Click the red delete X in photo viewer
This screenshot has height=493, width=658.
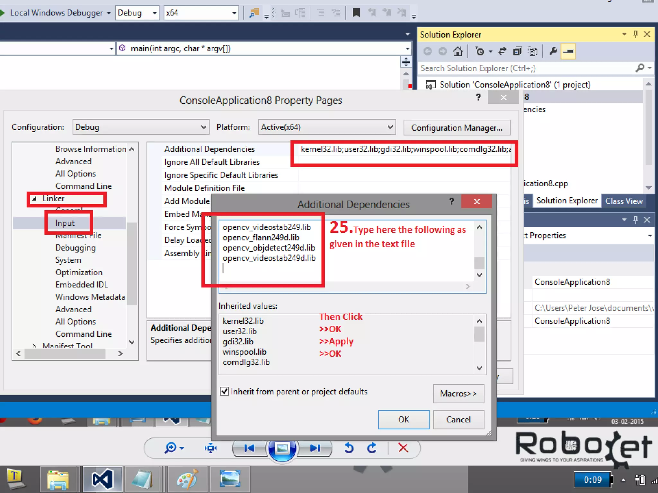(x=403, y=447)
